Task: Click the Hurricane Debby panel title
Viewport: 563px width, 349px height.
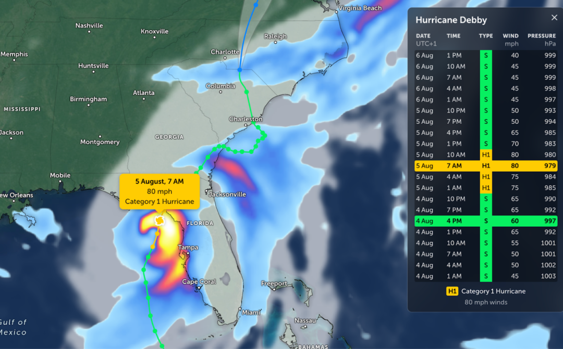Action: click(451, 20)
